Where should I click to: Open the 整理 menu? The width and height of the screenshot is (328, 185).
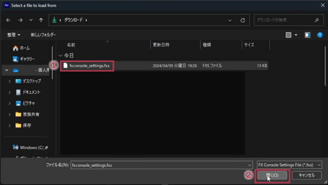14,35
